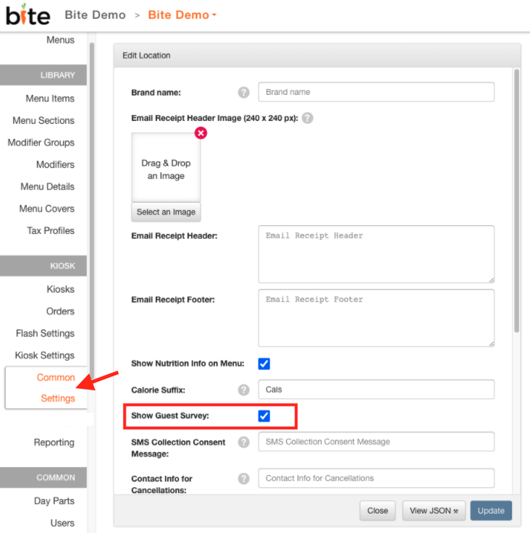
Task: Open Tax Profiles in the sidebar
Action: point(51,231)
